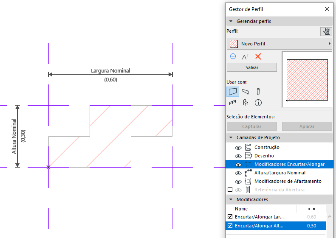Image resolution: width=336 pixels, height=238 pixels.
Task: Toggle the eye of Referência da Abertura
Action: (x=238, y=190)
